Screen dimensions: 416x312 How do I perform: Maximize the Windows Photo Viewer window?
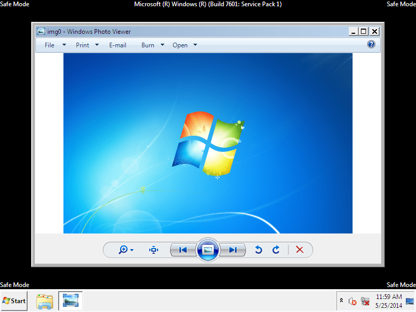pos(363,31)
